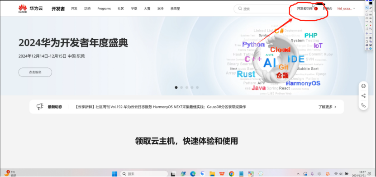This screenshot has width=376, height=177.
Task: Click the trash can icon in annotation toolbar
Action: click(x=371, y=38)
